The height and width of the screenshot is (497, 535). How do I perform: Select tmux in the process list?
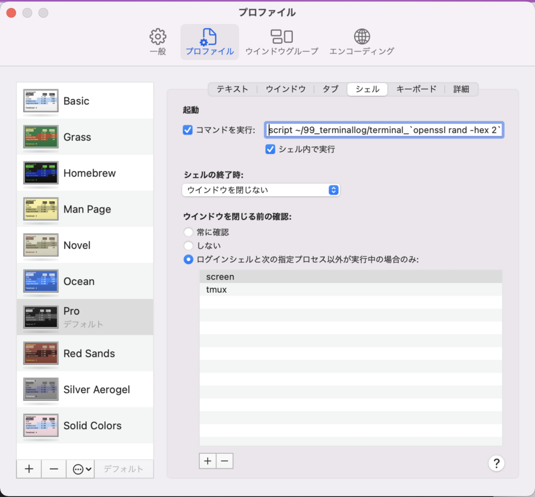[216, 290]
